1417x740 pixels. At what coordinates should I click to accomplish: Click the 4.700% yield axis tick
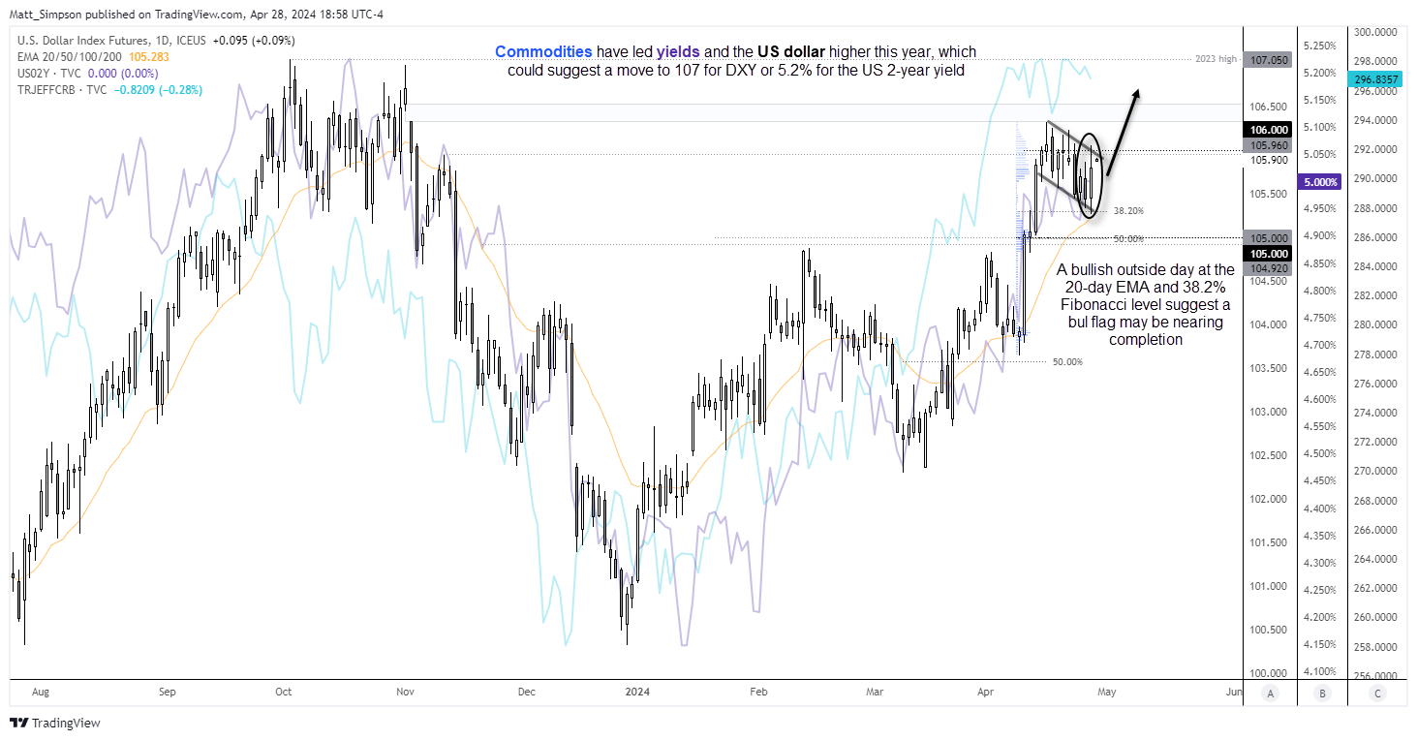coord(1321,345)
